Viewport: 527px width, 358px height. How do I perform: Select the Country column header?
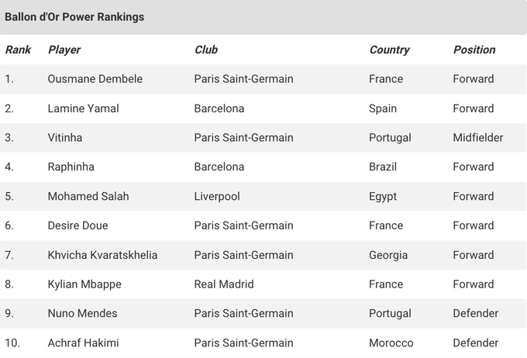[389, 50]
